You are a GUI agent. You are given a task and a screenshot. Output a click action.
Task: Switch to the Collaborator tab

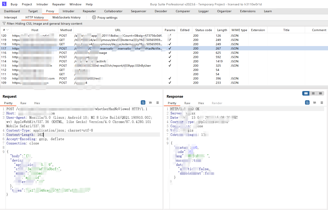click(x=113, y=11)
